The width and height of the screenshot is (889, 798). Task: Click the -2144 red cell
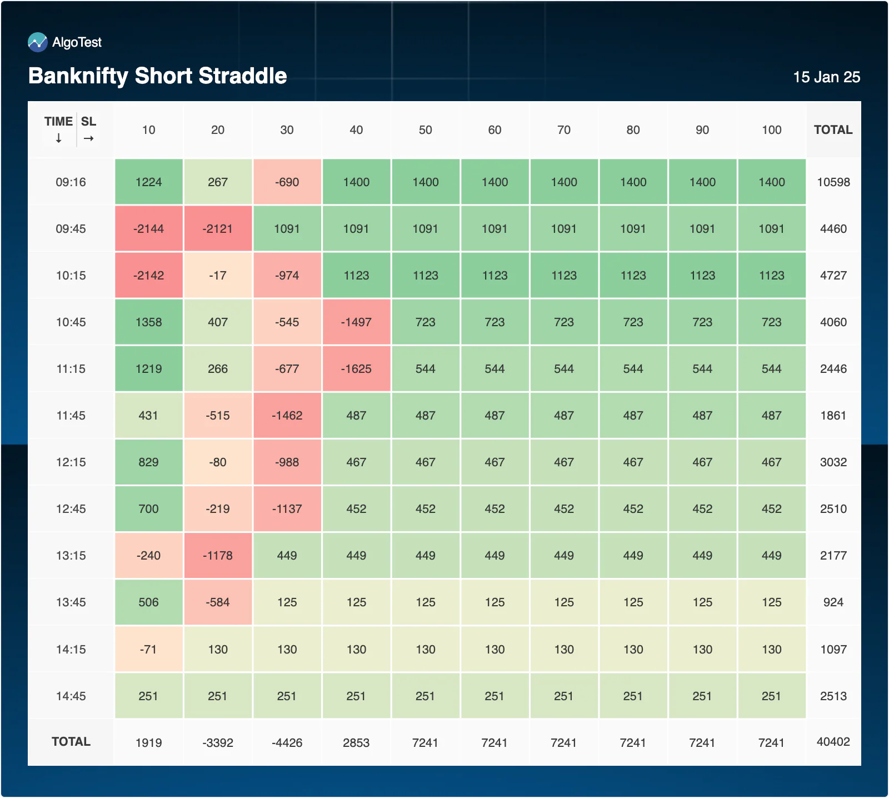point(148,229)
